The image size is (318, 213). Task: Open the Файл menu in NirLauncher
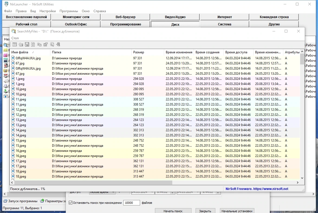(x=8, y=11)
